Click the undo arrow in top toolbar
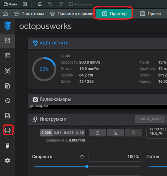This screenshot has width=167, height=176. coord(50,4)
